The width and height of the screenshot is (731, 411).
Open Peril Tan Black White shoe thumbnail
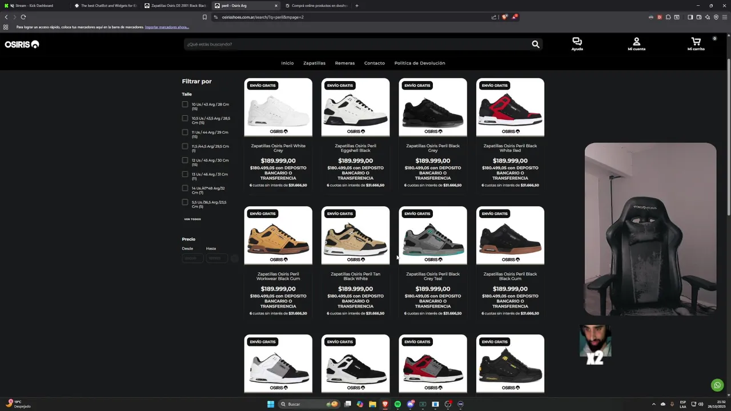pyautogui.click(x=355, y=235)
